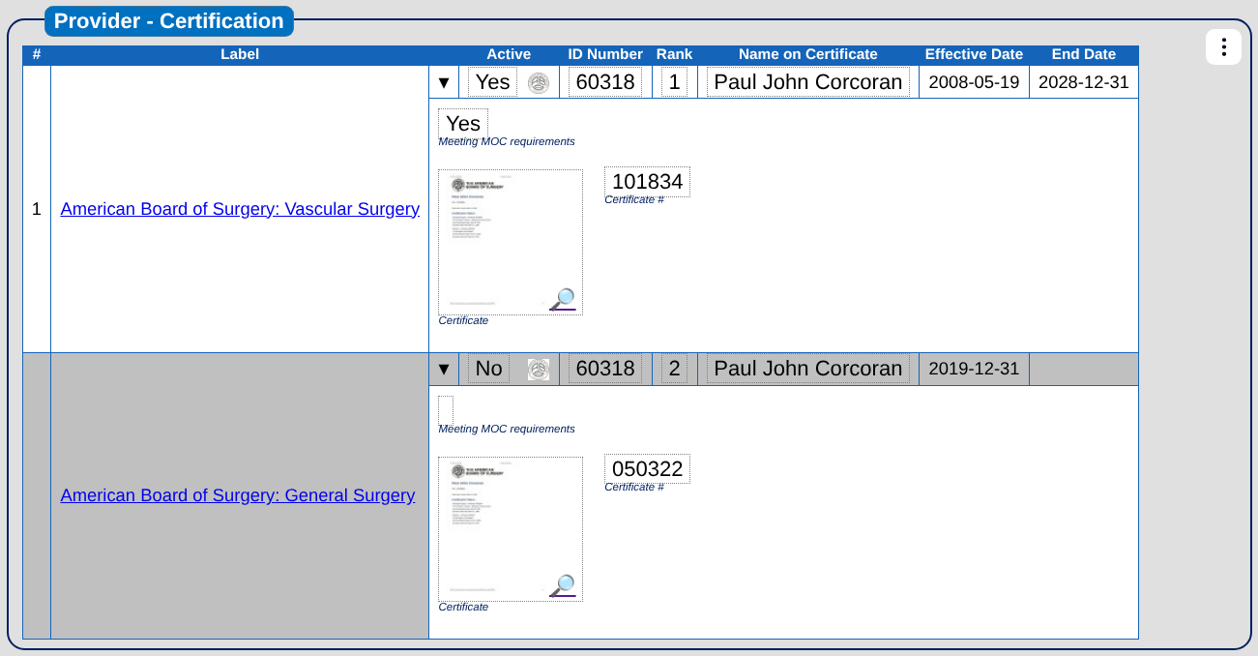This screenshot has height=656, width=1258.
Task: Open General Surgery certificate thumbnail
Action: [511, 529]
